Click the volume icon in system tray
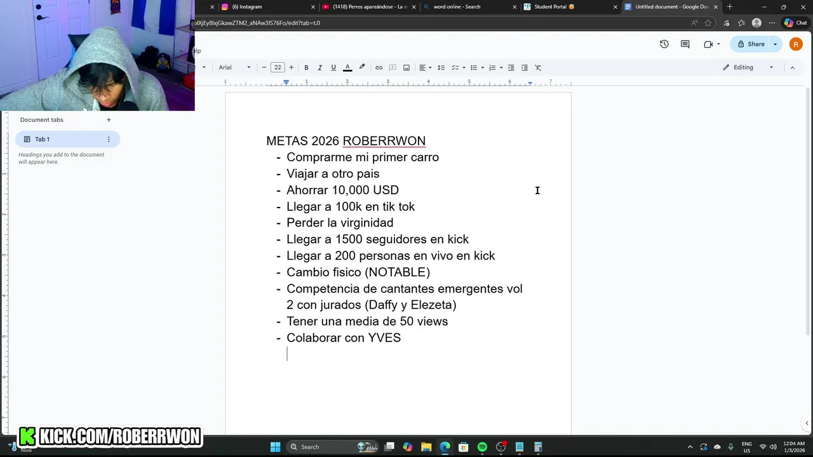 point(774,447)
